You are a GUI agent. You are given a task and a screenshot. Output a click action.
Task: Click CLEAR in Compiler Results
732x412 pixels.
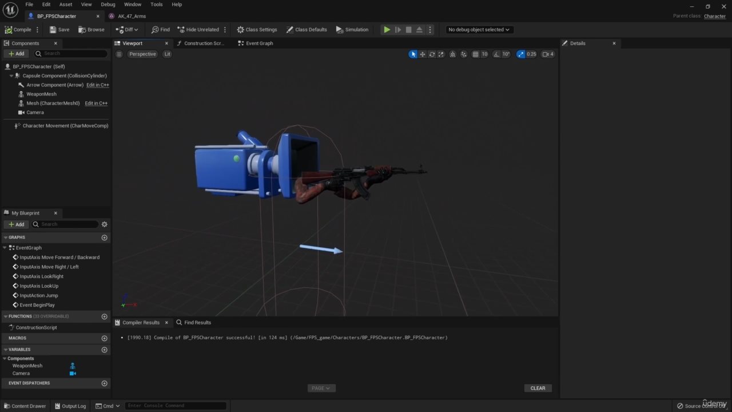coord(538,388)
